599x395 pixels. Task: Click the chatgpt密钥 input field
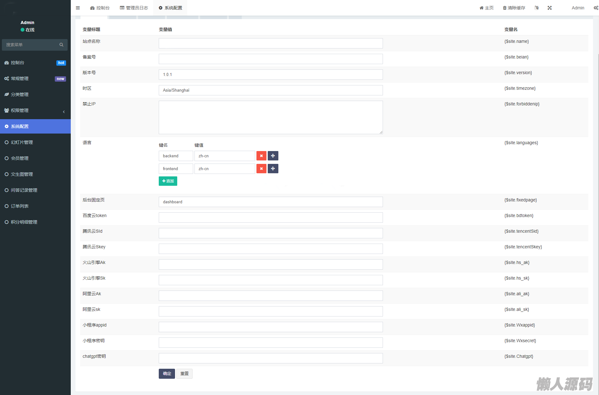(271, 358)
